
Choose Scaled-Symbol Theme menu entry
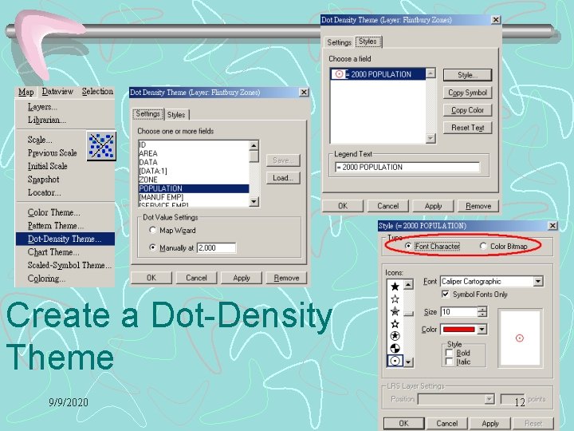69,265
